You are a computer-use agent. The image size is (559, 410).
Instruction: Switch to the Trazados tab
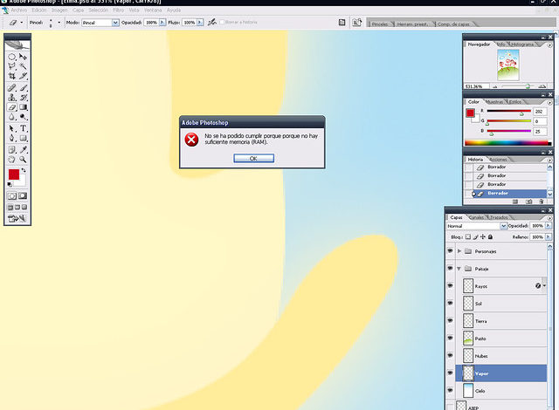(499, 217)
